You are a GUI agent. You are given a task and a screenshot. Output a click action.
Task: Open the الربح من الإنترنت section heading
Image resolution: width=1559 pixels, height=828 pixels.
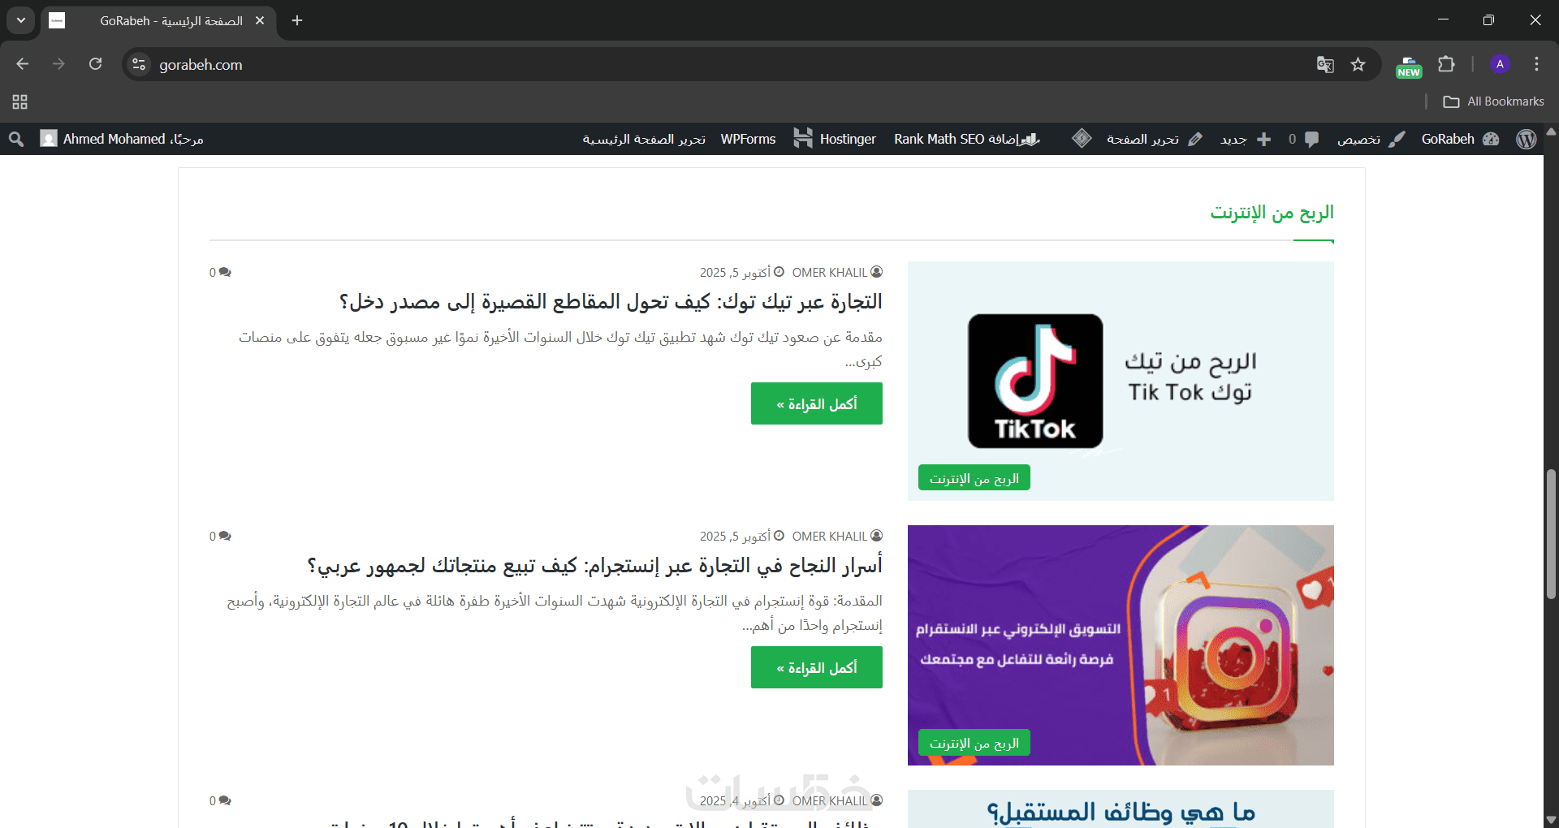point(1272,213)
